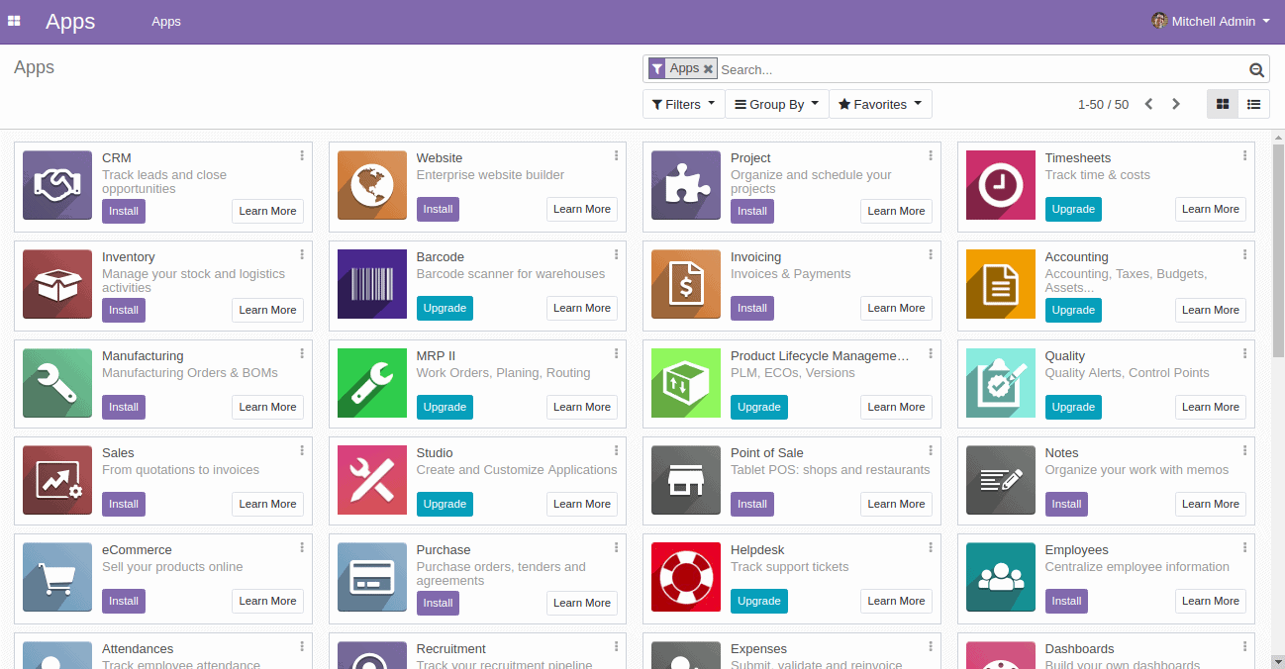1285x669 pixels.
Task: Click Learn More for Inventory
Action: 267,310
